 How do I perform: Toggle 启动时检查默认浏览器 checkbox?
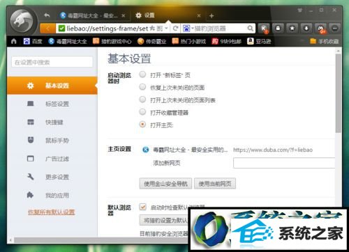coord(142,207)
